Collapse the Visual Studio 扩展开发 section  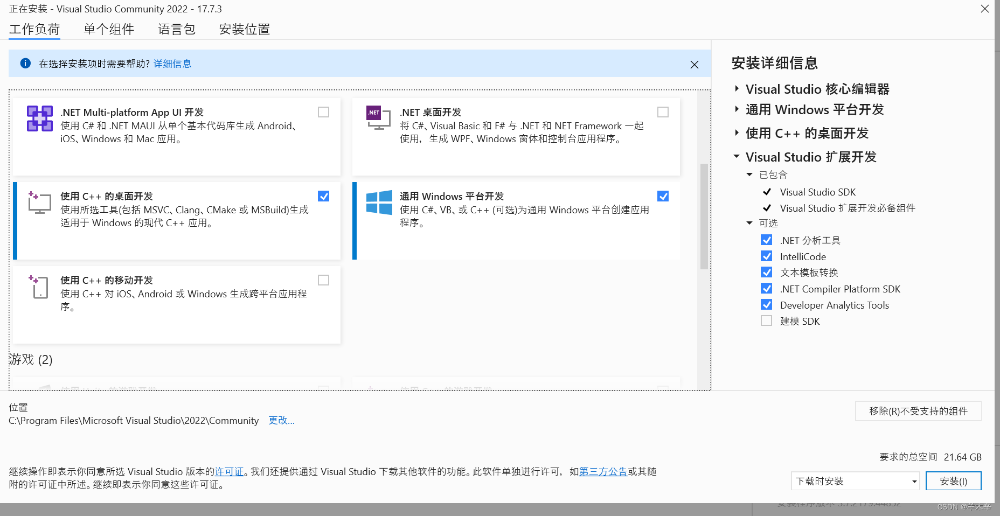pyautogui.click(x=737, y=156)
